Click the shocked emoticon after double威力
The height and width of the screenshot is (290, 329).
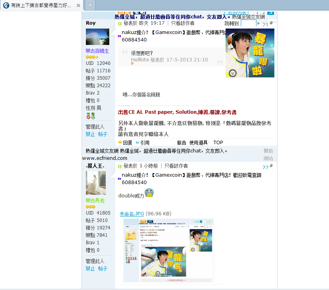(x=149, y=193)
